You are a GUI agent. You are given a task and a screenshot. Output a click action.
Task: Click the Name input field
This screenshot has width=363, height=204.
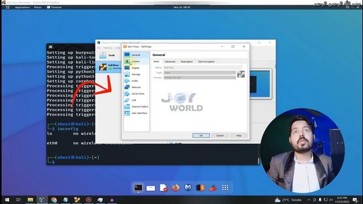point(203,67)
